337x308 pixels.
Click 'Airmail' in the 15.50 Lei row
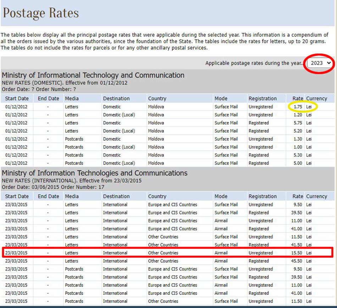click(221, 253)
